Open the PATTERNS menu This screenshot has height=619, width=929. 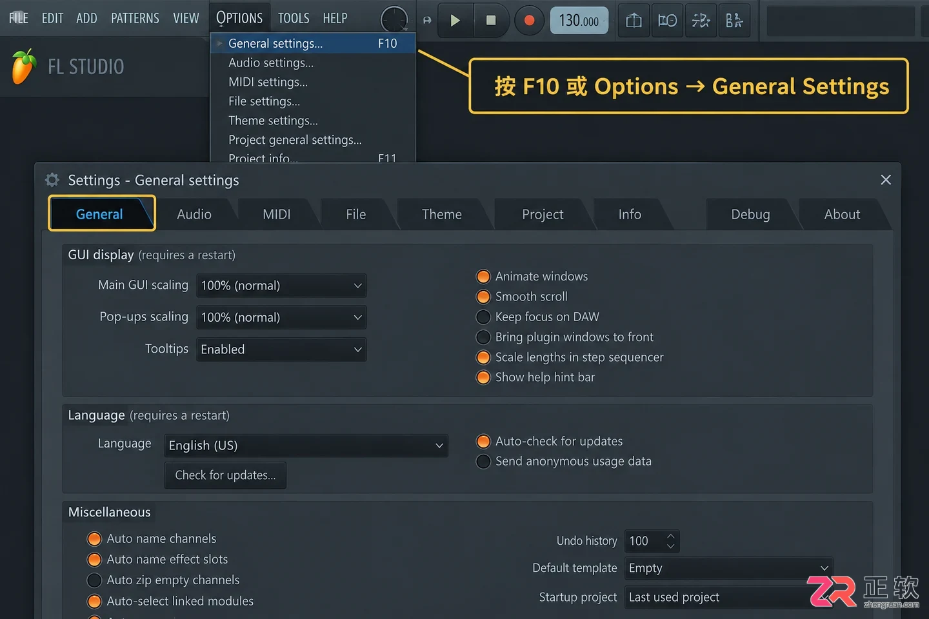pos(135,18)
